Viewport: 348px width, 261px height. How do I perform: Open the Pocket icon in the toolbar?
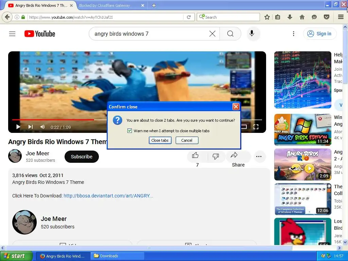point(327,17)
